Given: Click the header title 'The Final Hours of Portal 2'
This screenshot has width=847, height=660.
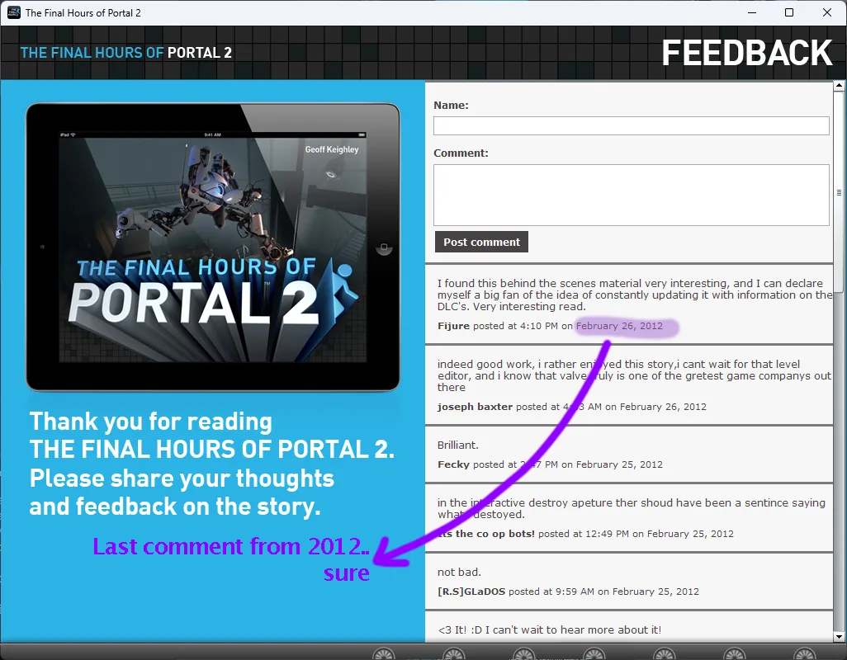Looking at the screenshot, I should (125, 53).
